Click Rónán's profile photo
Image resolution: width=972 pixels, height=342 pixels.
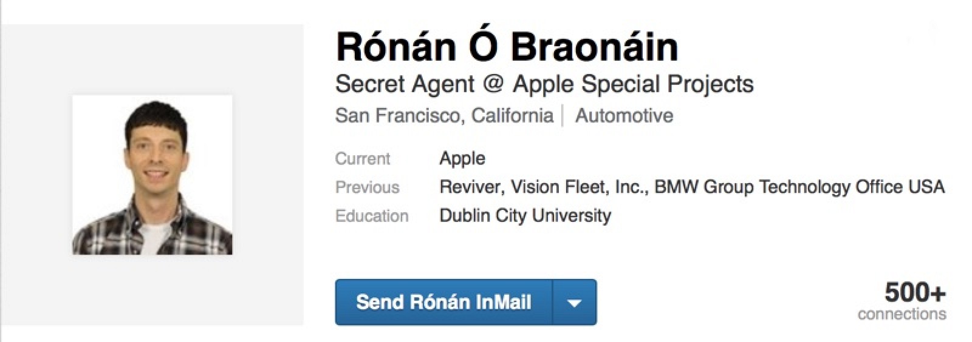tap(152, 175)
